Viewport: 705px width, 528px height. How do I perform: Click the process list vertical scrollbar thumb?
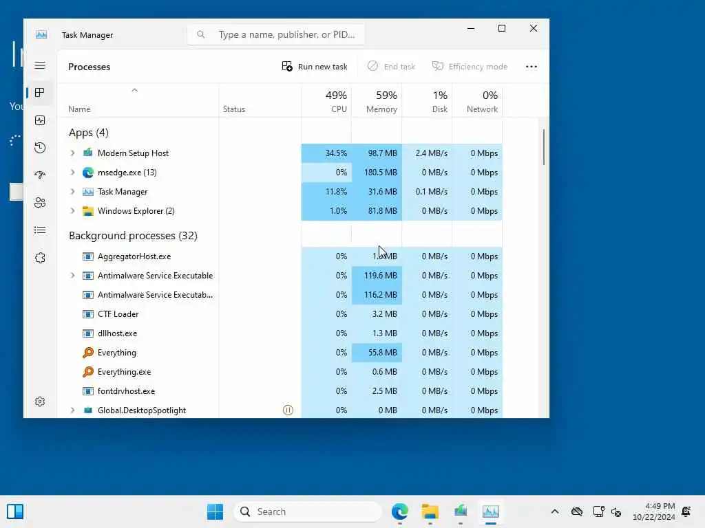click(544, 147)
